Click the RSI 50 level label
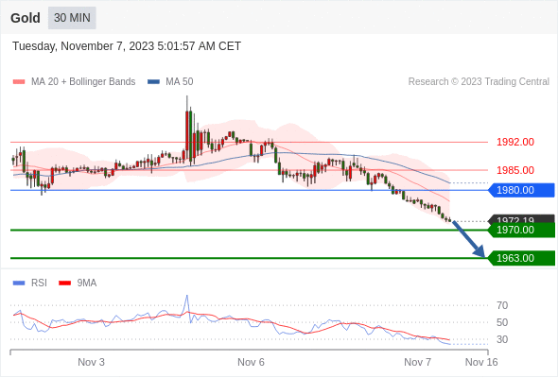558x378 pixels. [502, 322]
